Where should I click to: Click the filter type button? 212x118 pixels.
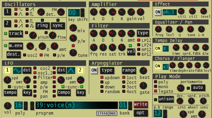pos(143,33)
